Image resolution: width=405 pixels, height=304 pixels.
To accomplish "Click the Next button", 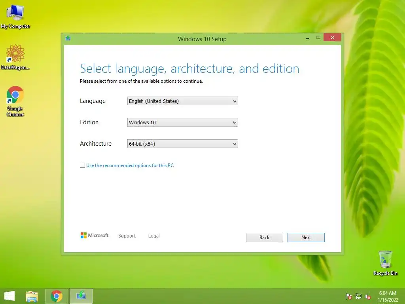I will click(306, 237).
